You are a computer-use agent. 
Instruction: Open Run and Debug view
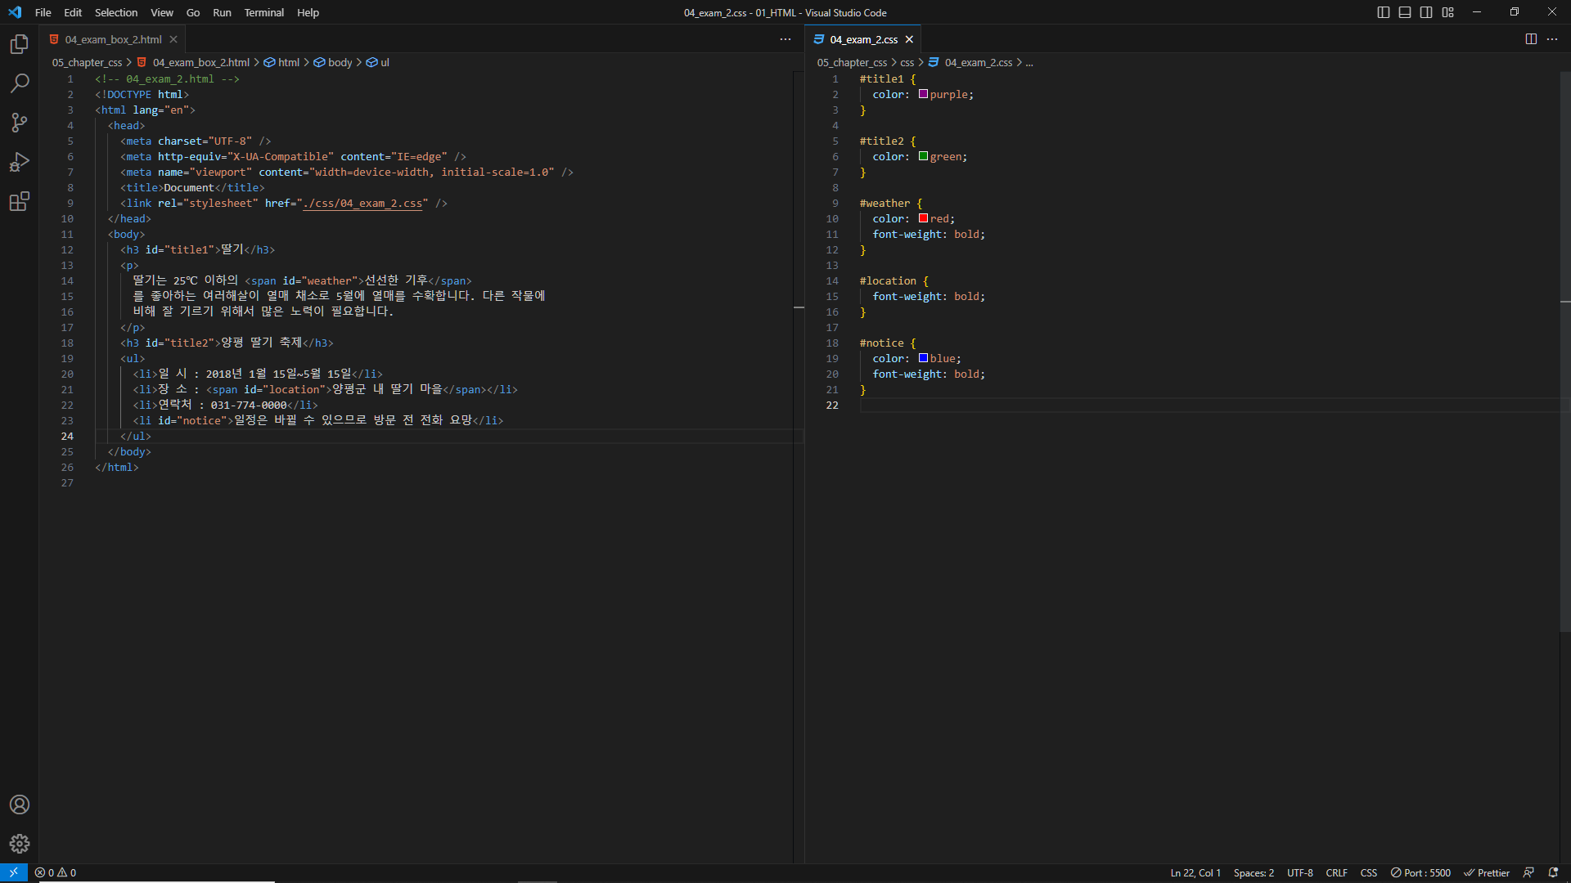[20, 162]
